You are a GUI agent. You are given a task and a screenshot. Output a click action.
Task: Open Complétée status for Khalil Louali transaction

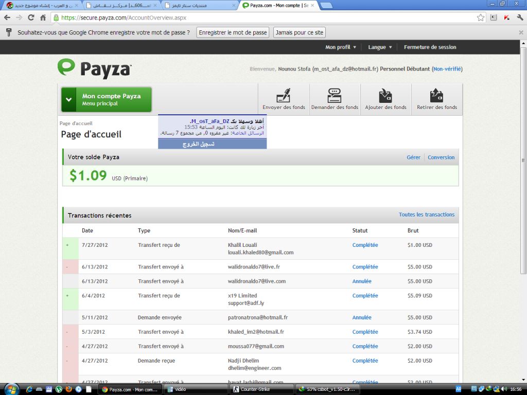[365, 245]
